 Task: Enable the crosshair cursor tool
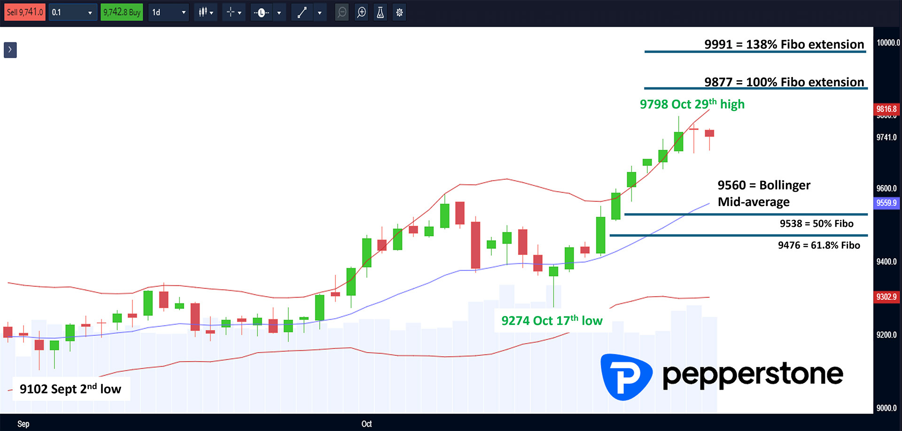point(230,12)
